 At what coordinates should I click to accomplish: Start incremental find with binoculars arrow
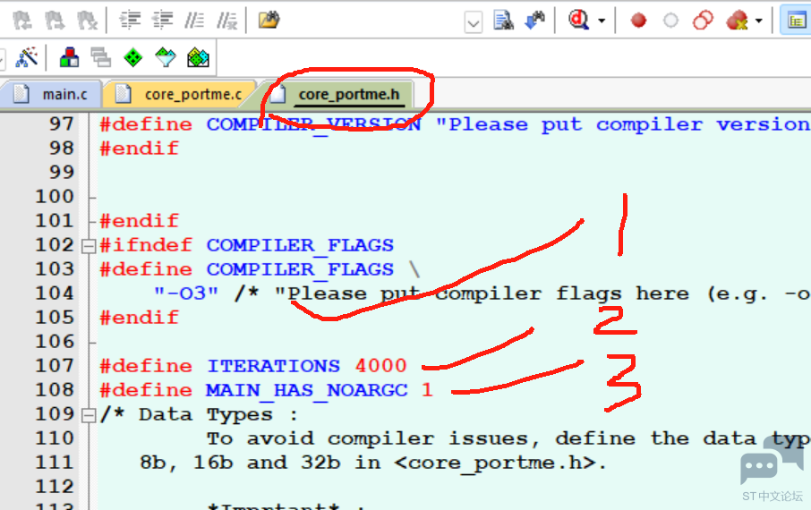(534, 21)
